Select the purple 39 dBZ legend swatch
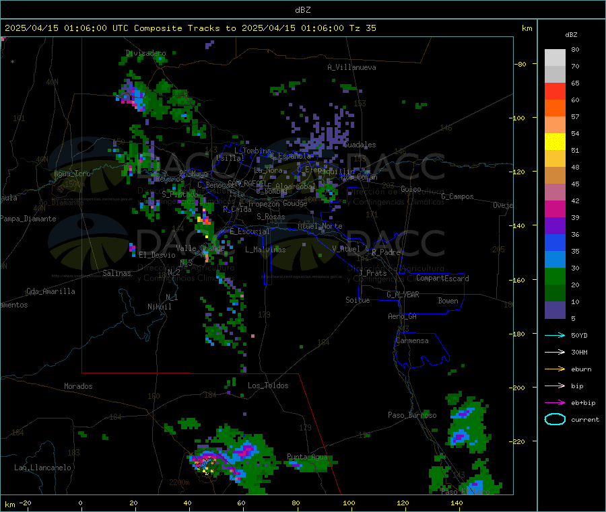The image size is (606, 512). (x=555, y=226)
